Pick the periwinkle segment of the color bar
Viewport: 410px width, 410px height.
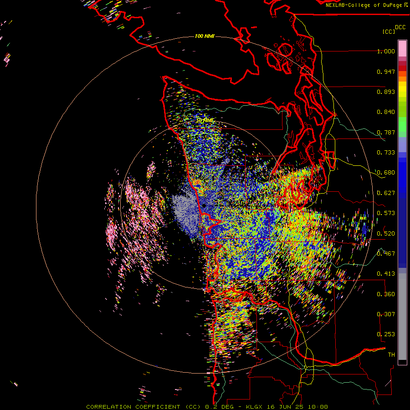point(402,144)
